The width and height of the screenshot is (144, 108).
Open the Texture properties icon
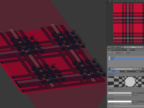click(x=130, y=50)
